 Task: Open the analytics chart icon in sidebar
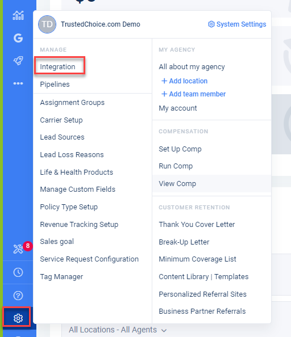(x=18, y=15)
